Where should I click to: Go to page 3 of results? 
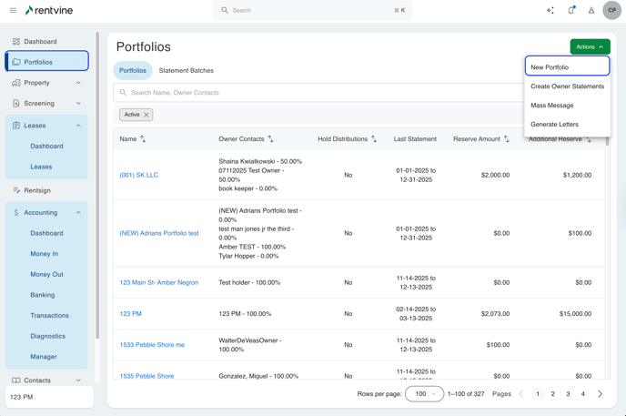tap(568, 394)
